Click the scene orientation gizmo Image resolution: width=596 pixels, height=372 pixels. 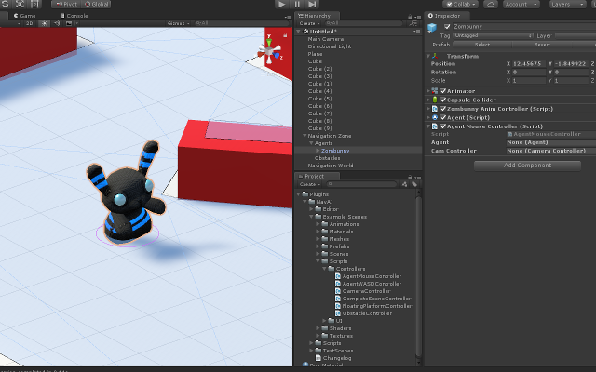click(269, 52)
